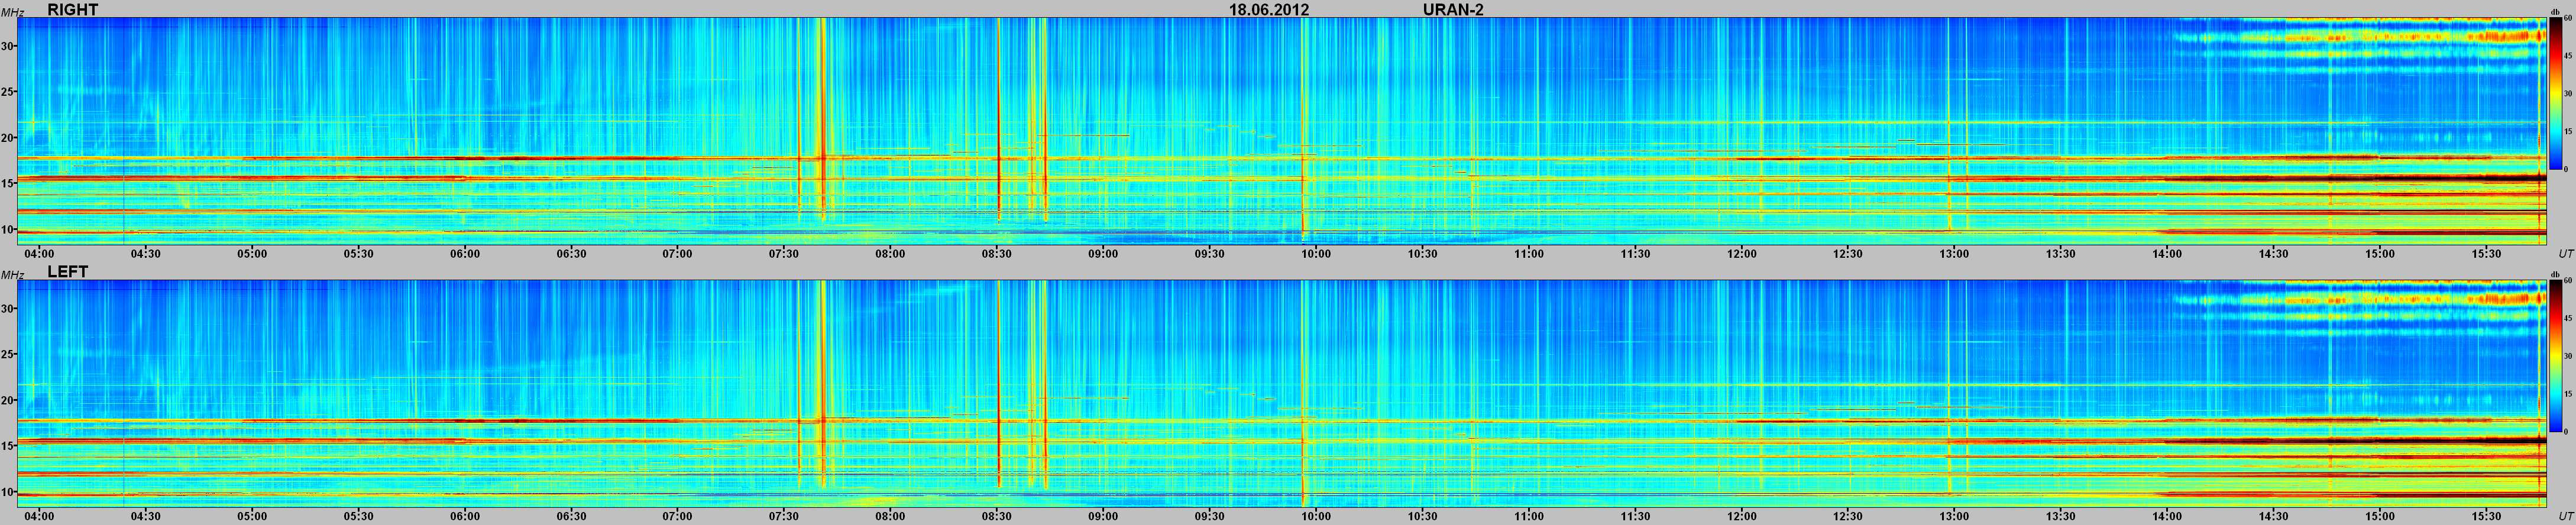This screenshot has height=525, width=2576.
Task: Click the upper panel dB color scale bar
Action: click(2553, 95)
